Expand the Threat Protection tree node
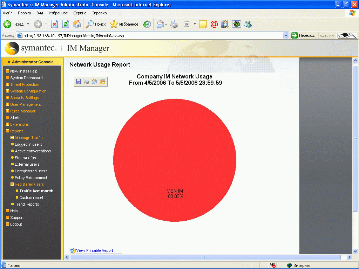Image resolution: width=359 pixels, height=269 pixels. click(7, 84)
